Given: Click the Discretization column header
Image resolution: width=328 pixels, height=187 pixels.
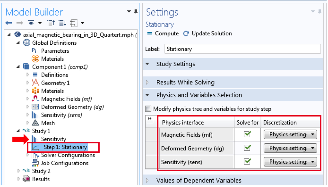Looking at the screenshot, I should pos(291,123).
